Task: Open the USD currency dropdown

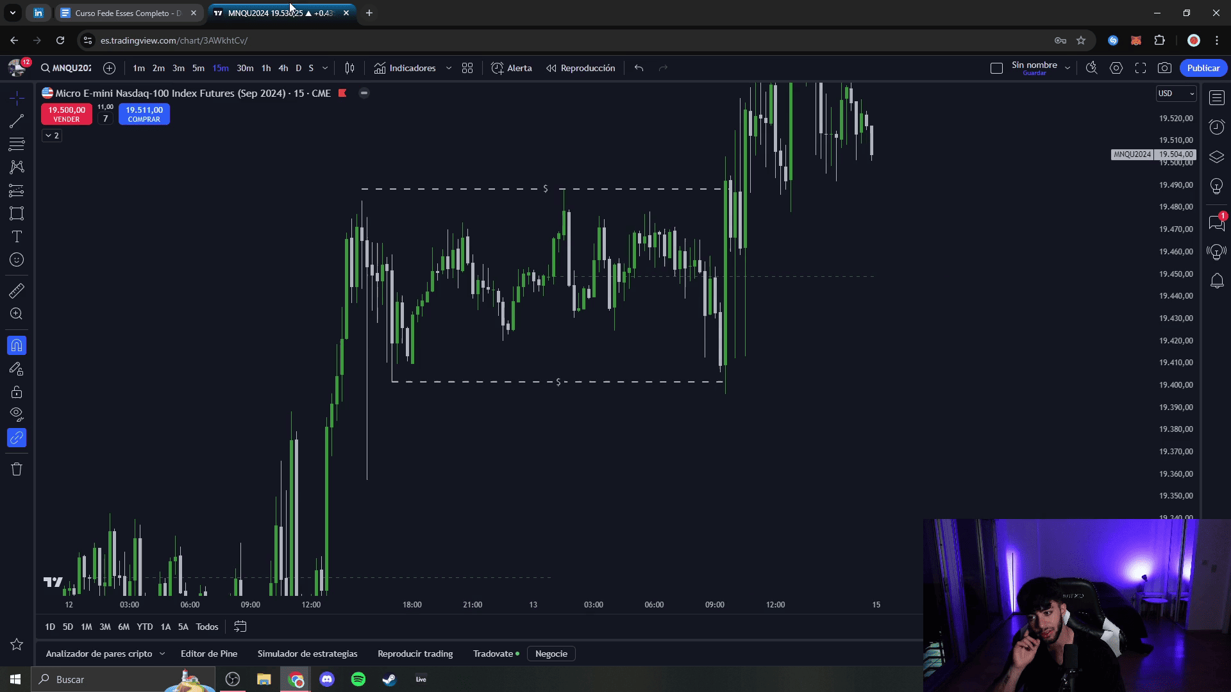Action: 1176,94
